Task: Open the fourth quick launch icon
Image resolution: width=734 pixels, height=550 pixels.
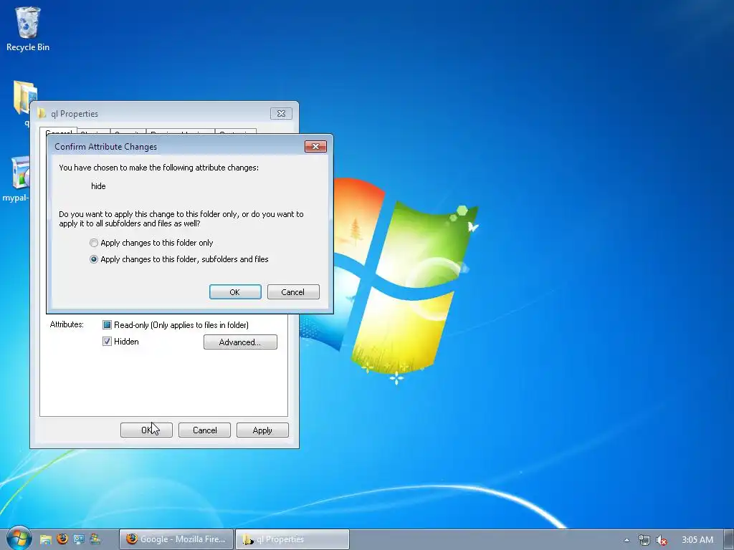Action: (x=95, y=539)
